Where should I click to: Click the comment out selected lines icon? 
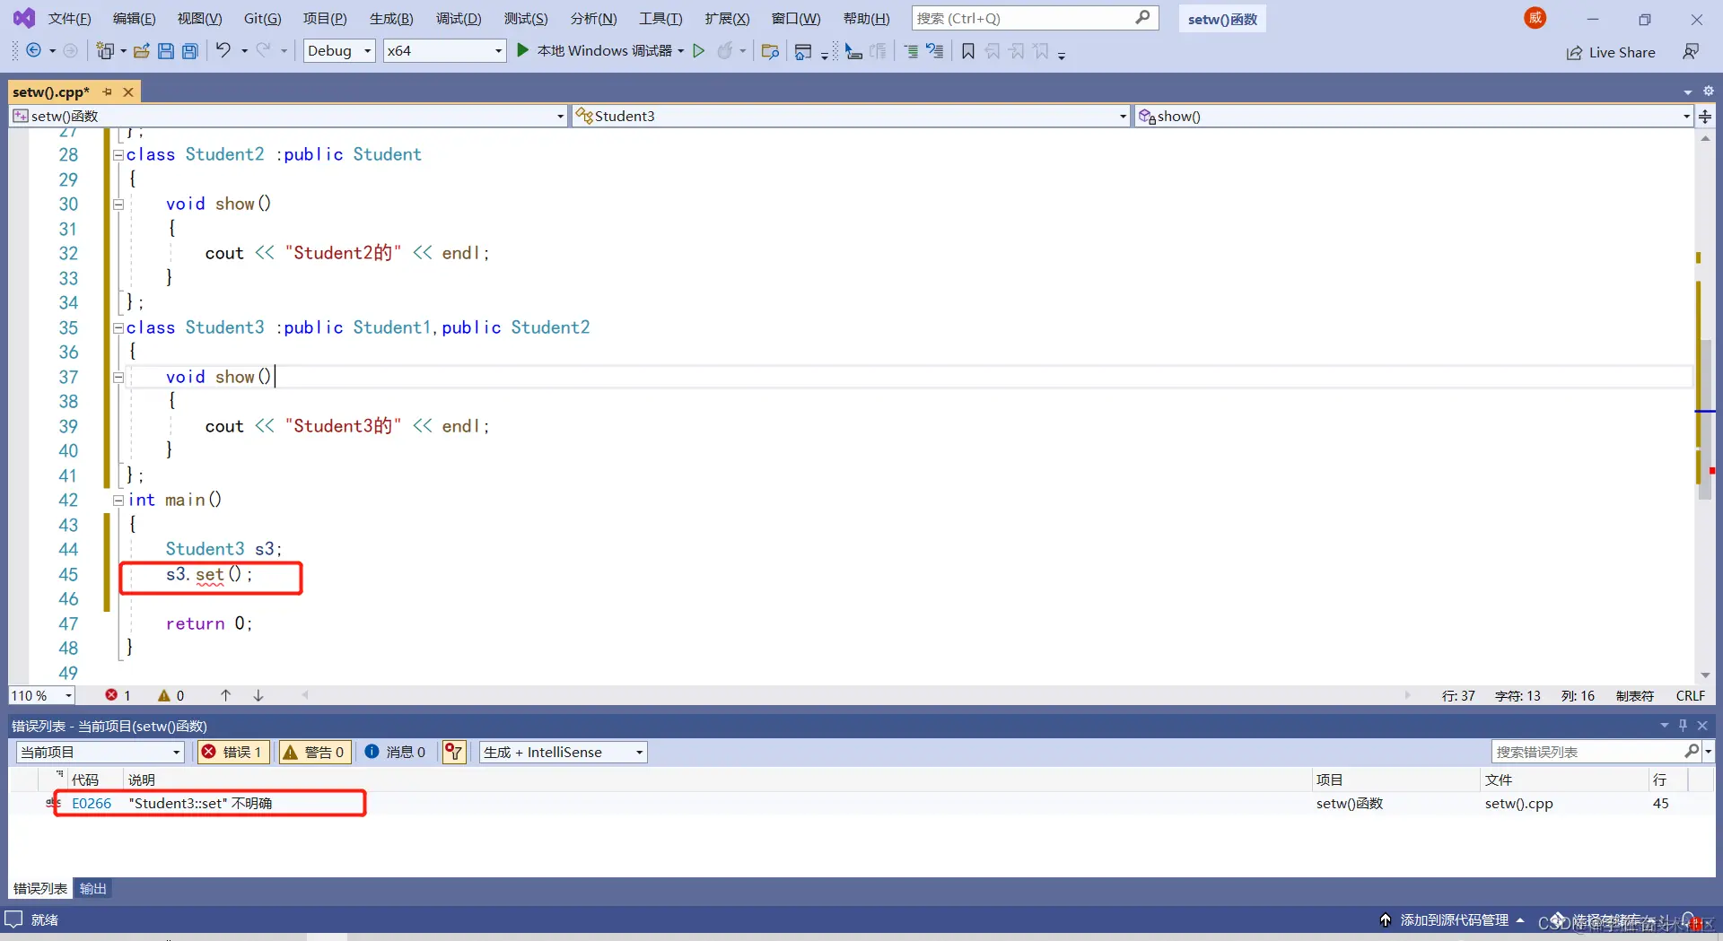click(911, 51)
